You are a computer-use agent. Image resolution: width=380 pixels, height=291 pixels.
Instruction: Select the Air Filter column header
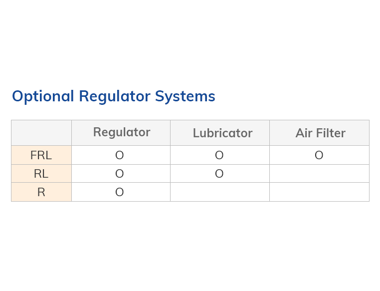coord(320,133)
